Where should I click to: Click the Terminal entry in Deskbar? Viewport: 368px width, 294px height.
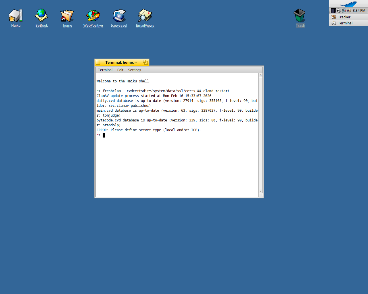[x=345, y=23]
